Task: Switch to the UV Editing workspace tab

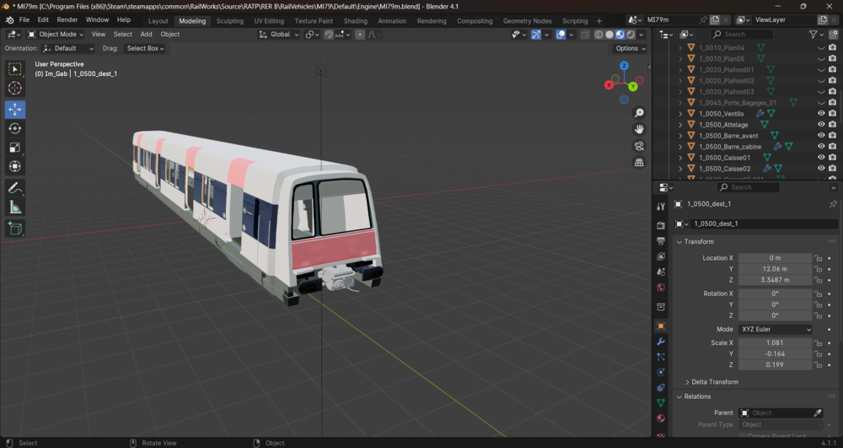Action: coord(269,21)
